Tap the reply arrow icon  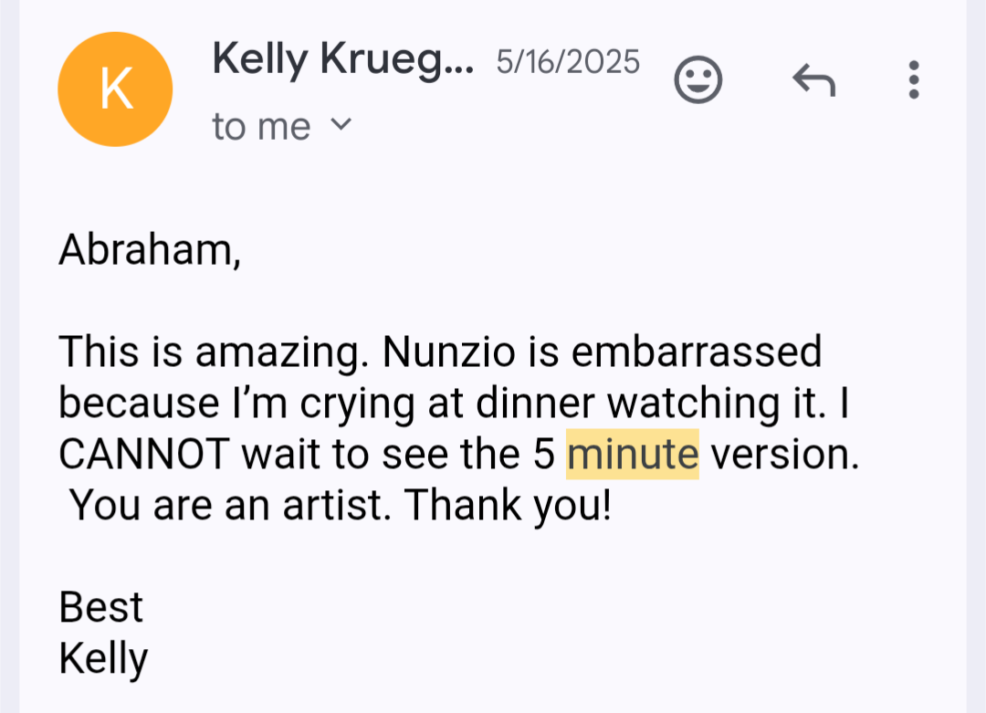[813, 81]
